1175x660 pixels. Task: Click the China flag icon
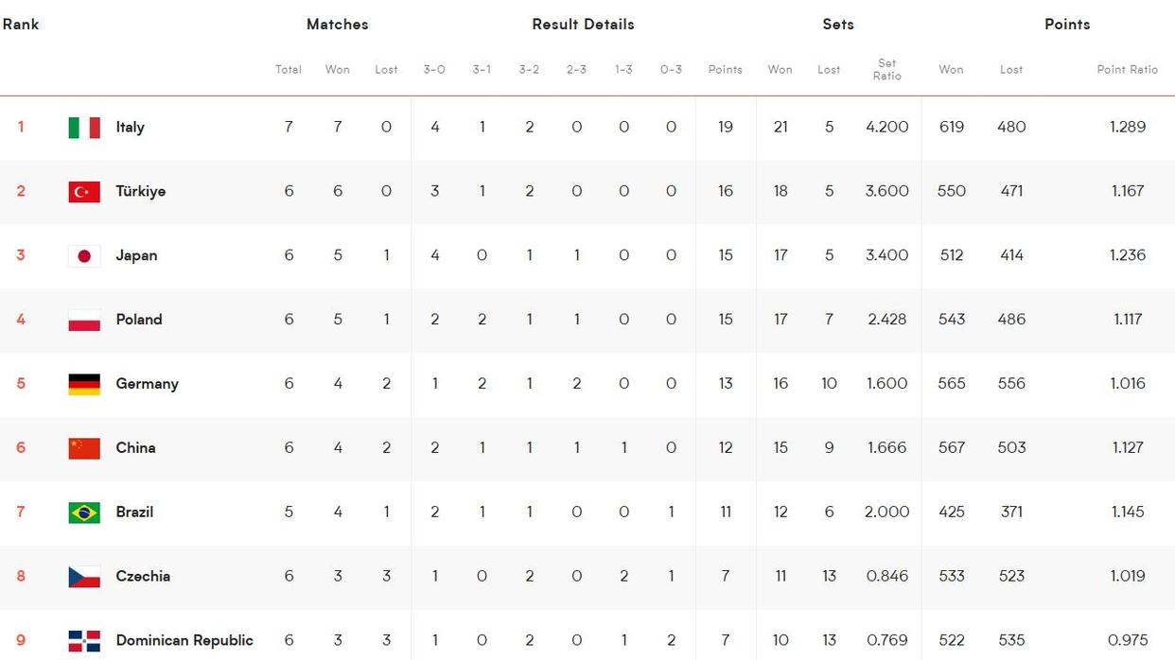(x=84, y=448)
